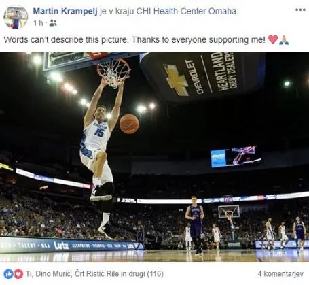Click the arena video screen in photo
This screenshot has height=285, width=309.
click(236, 156)
